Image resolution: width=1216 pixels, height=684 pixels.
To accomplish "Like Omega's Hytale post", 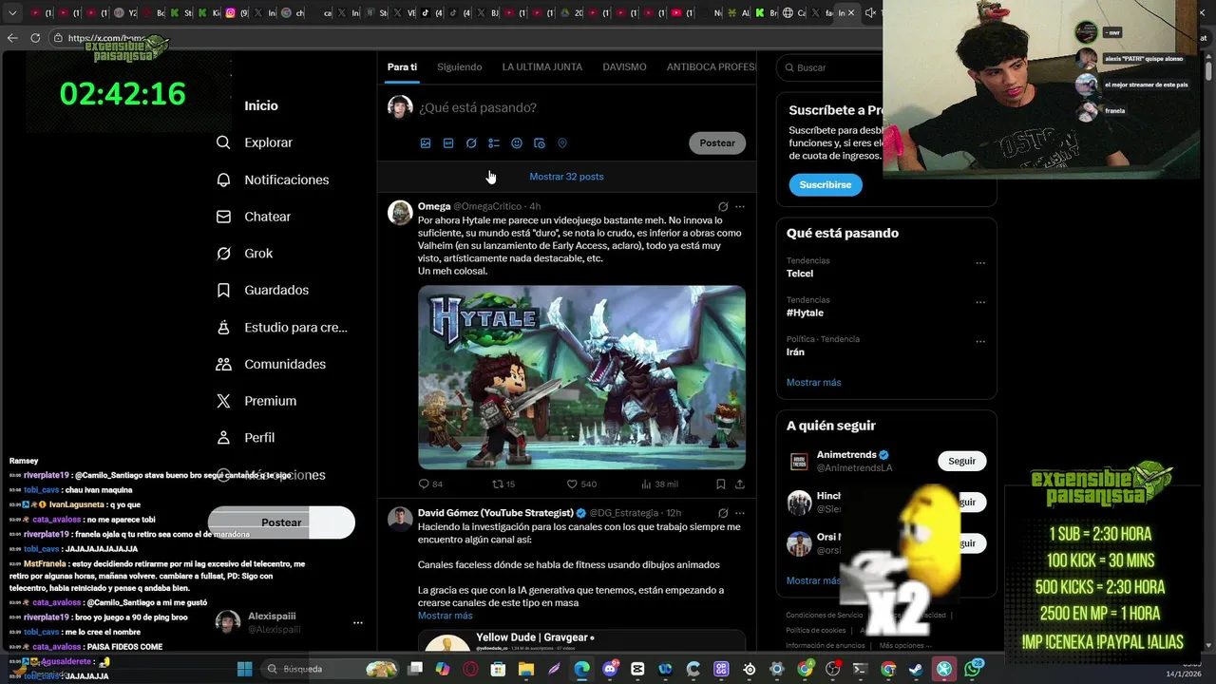I will click(581, 484).
